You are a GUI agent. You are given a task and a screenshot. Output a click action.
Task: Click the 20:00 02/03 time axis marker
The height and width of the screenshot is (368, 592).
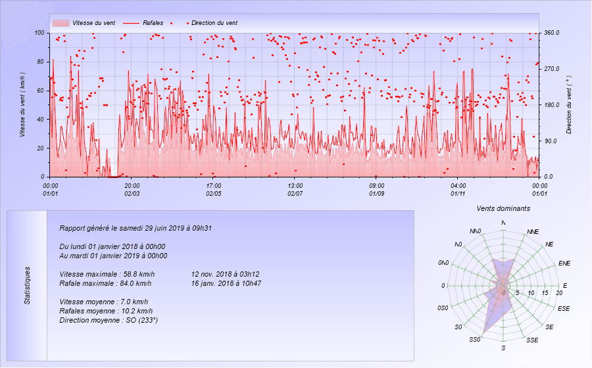click(132, 189)
